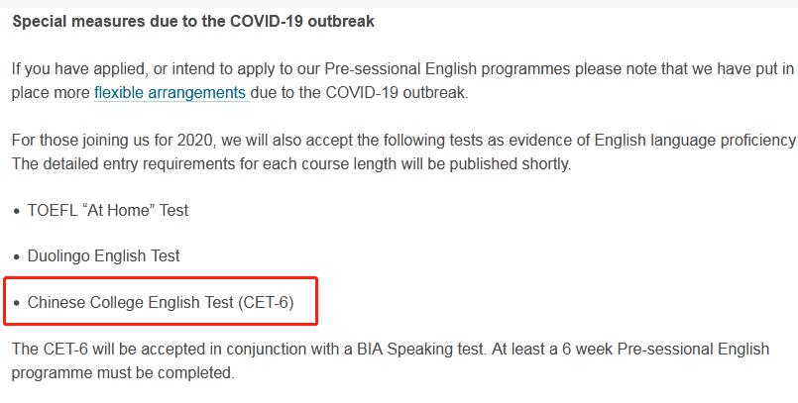Viewport: 798px width, 403px height.
Task: Select the TOEFL "At Home" Test item
Action: pyautogui.click(x=107, y=210)
